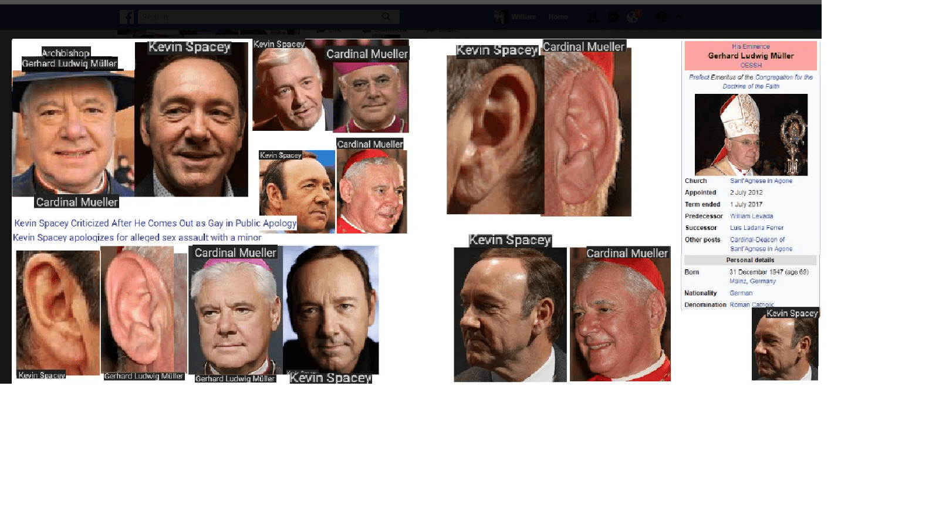Expand the account dropdown arrow
Screen dimensions: 939x528
click(681, 17)
